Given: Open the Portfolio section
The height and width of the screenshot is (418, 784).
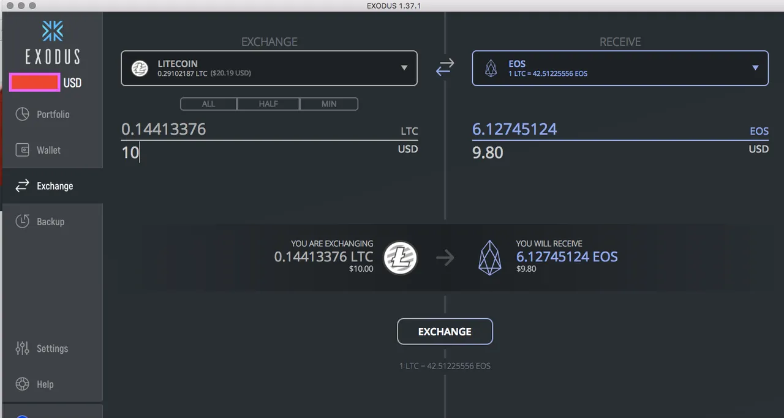Looking at the screenshot, I should click(53, 114).
